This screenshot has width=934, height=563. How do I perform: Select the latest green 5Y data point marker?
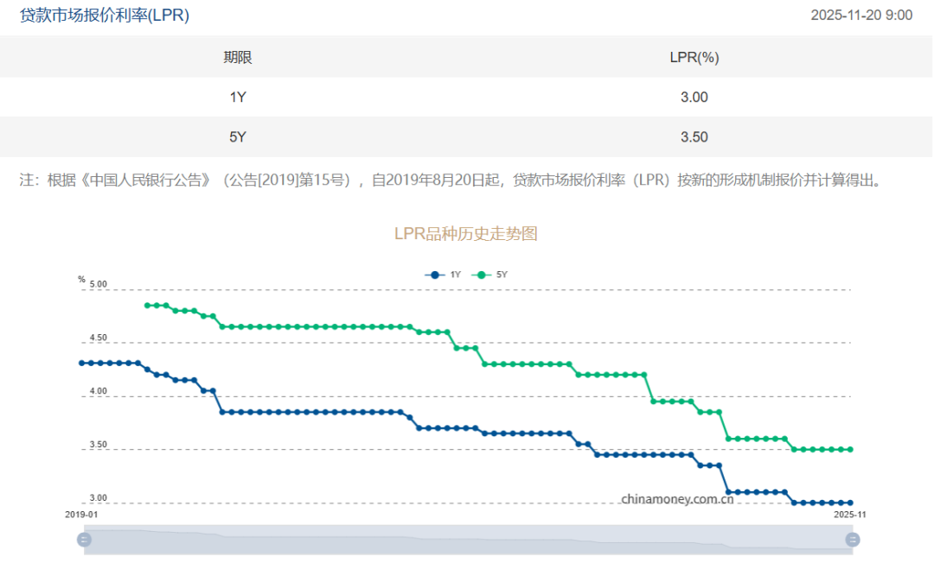click(x=849, y=449)
